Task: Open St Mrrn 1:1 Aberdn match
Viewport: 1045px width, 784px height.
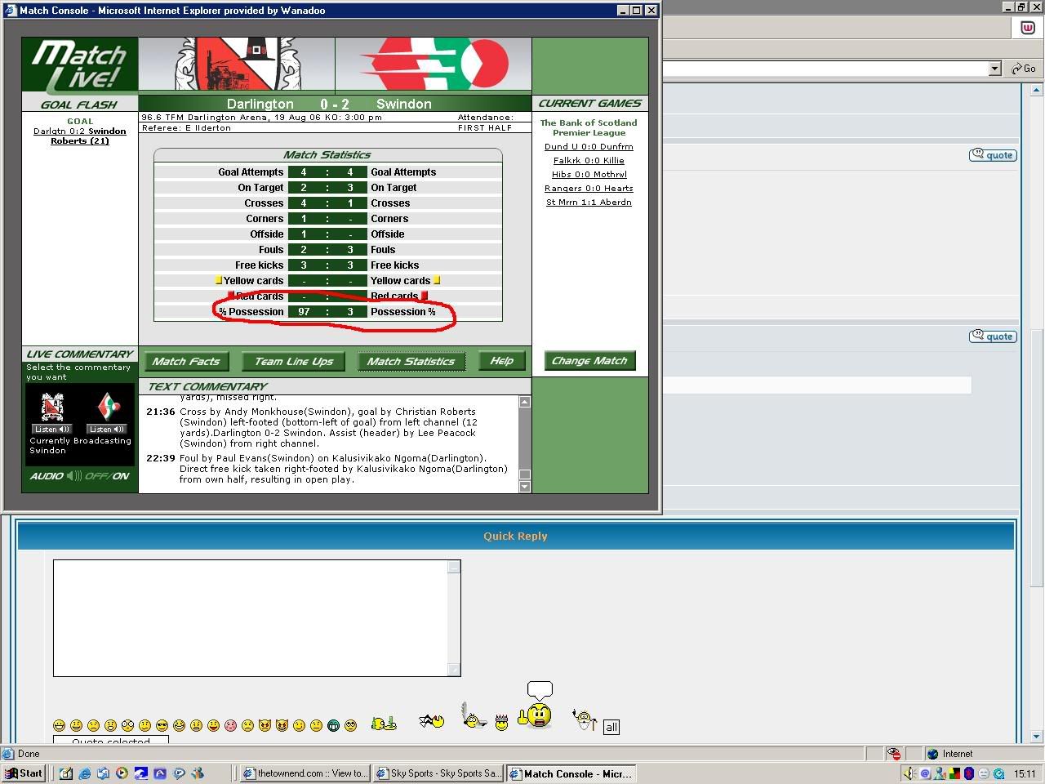Action: click(x=589, y=203)
